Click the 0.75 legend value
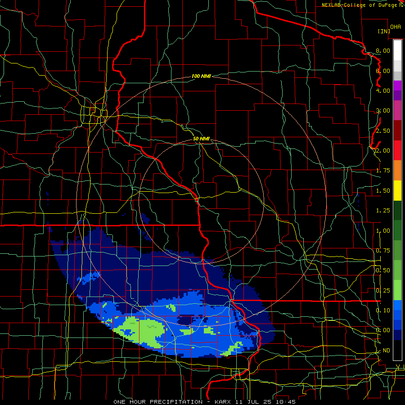 point(383,251)
